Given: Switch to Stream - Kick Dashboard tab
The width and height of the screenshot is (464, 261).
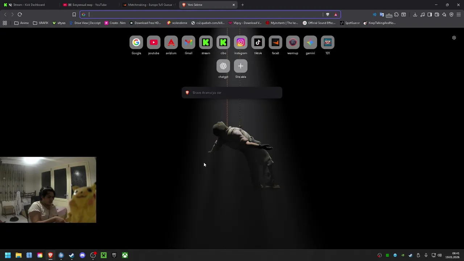Looking at the screenshot, I should tap(29, 5).
